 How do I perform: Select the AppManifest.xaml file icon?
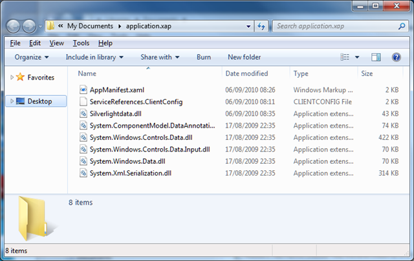(x=83, y=89)
